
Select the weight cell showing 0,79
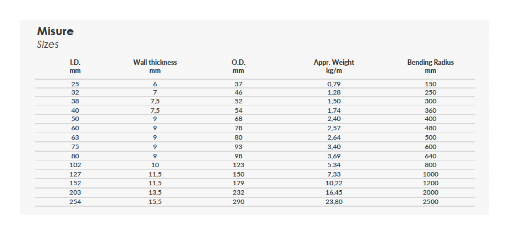point(334,84)
